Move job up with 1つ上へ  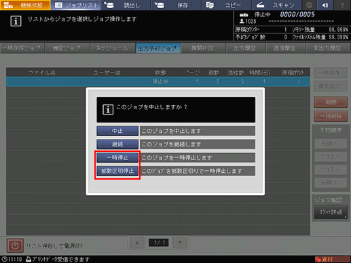pyautogui.click(x=331, y=157)
